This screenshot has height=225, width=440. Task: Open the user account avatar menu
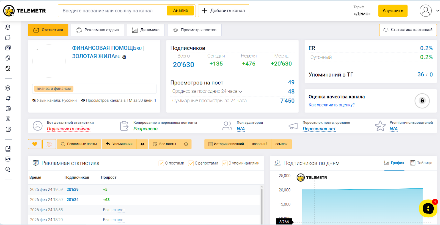click(425, 11)
